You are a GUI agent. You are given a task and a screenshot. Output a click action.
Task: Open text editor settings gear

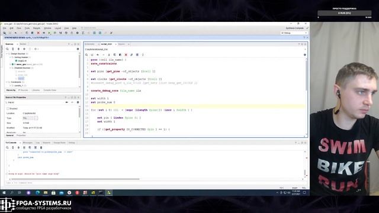(305, 55)
